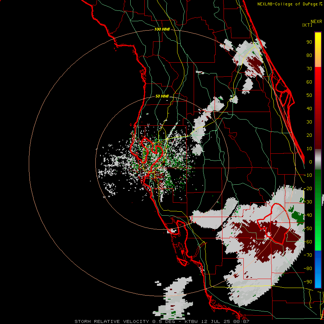Screen dimensions: 324x324
Task: Click the blue segment of the velocity scale
Action: click(318, 269)
